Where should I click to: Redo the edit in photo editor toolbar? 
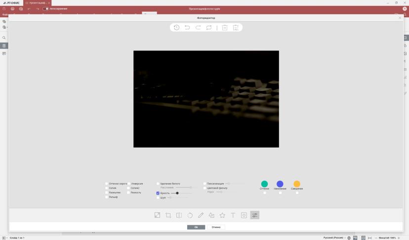click(x=198, y=27)
